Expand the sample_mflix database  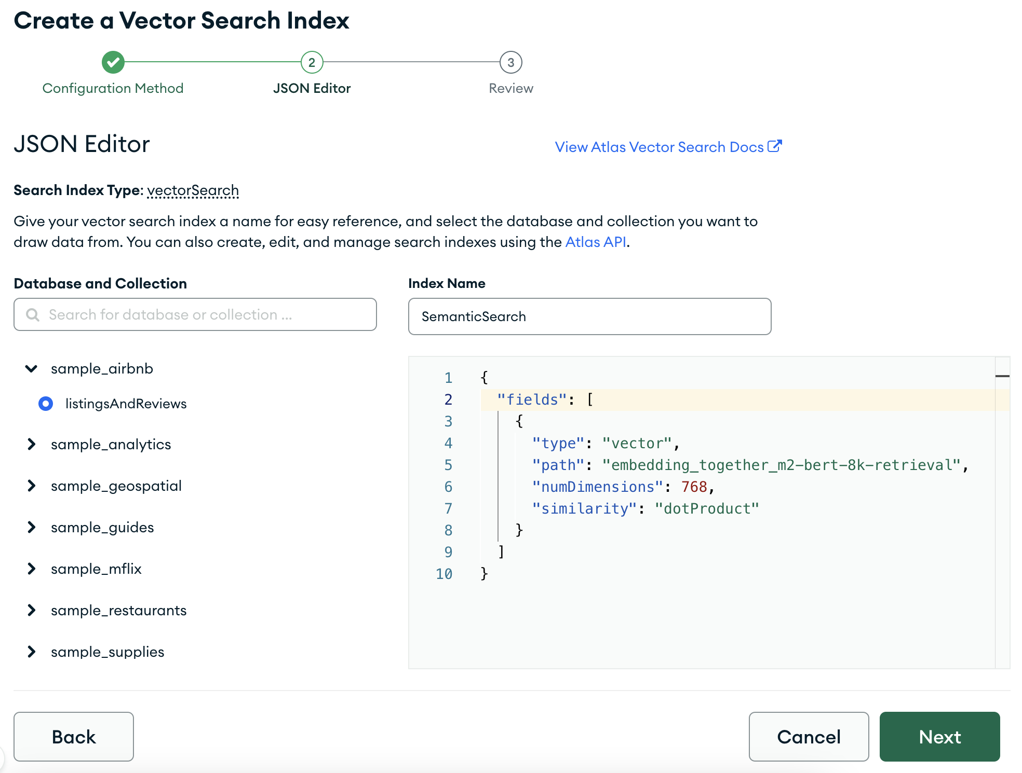point(31,569)
